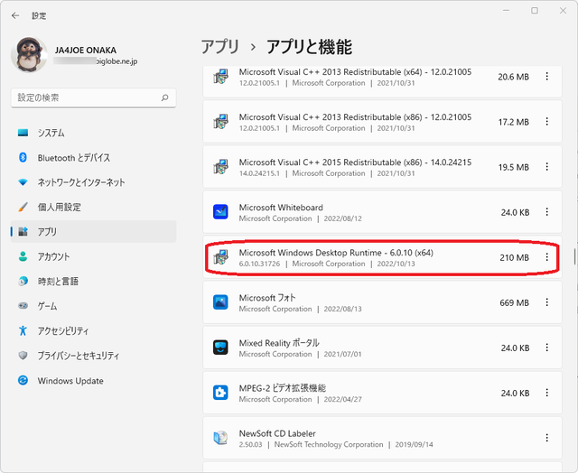Click the 669 MB size value
Image resolution: width=578 pixels, height=473 pixels.
pos(514,302)
